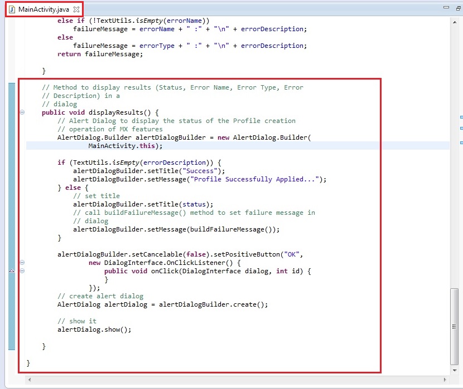Close the MainActivity.java tab
The image size is (463, 389).
pyautogui.click(x=76, y=9)
